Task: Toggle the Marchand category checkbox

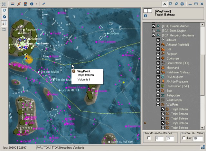Action: [158, 68]
